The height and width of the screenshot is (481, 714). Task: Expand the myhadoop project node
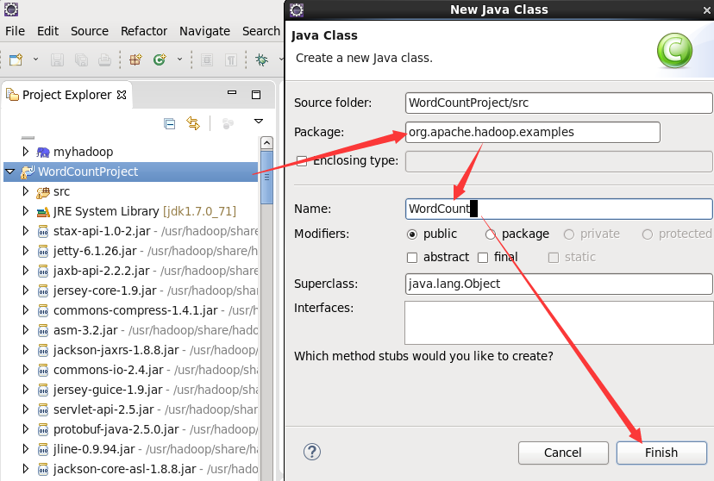click(x=26, y=151)
